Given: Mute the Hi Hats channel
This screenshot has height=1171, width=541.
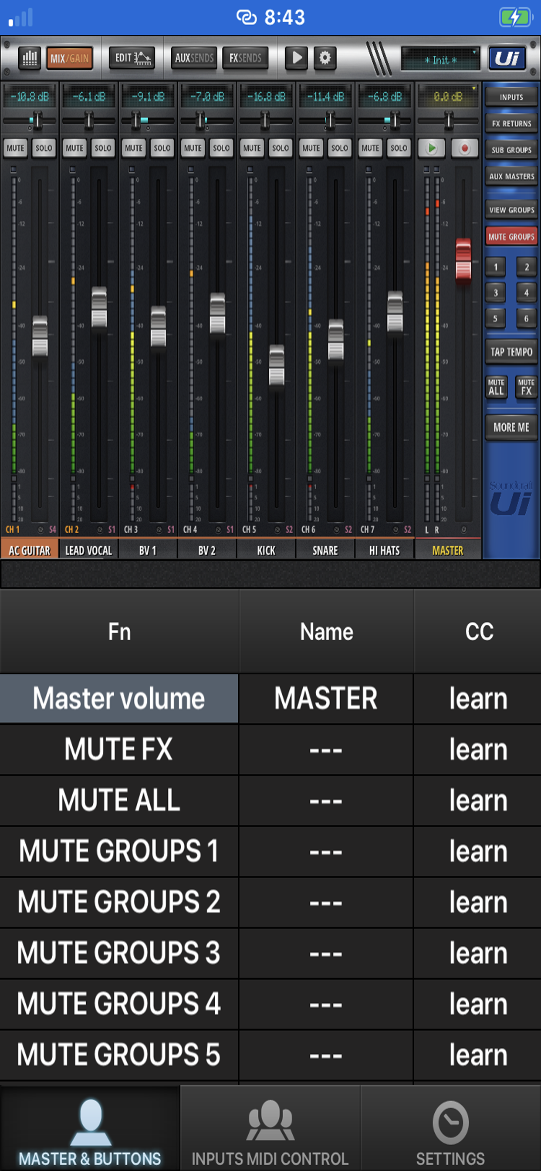Looking at the screenshot, I should (x=370, y=148).
